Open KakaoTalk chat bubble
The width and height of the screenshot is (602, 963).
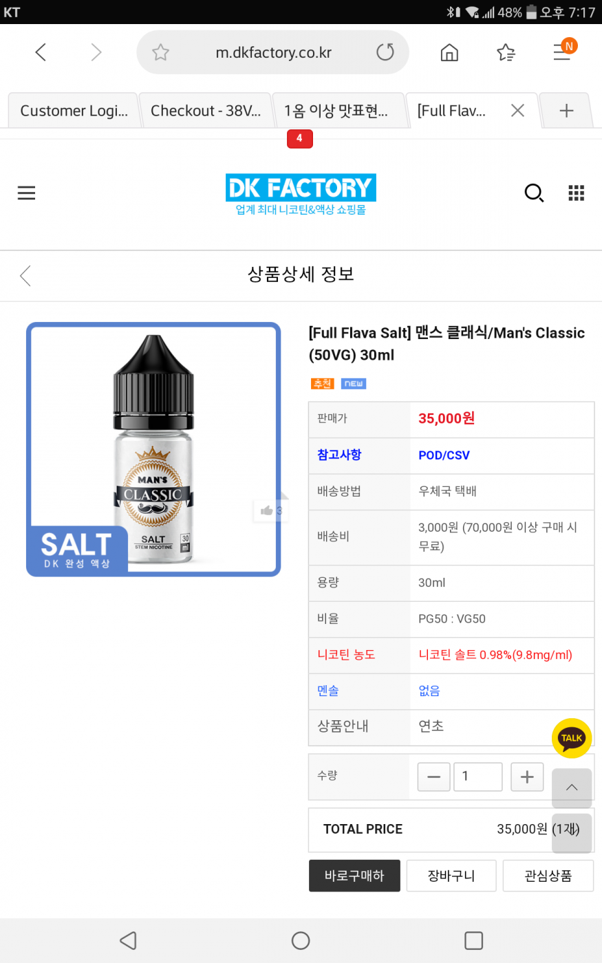coord(572,738)
